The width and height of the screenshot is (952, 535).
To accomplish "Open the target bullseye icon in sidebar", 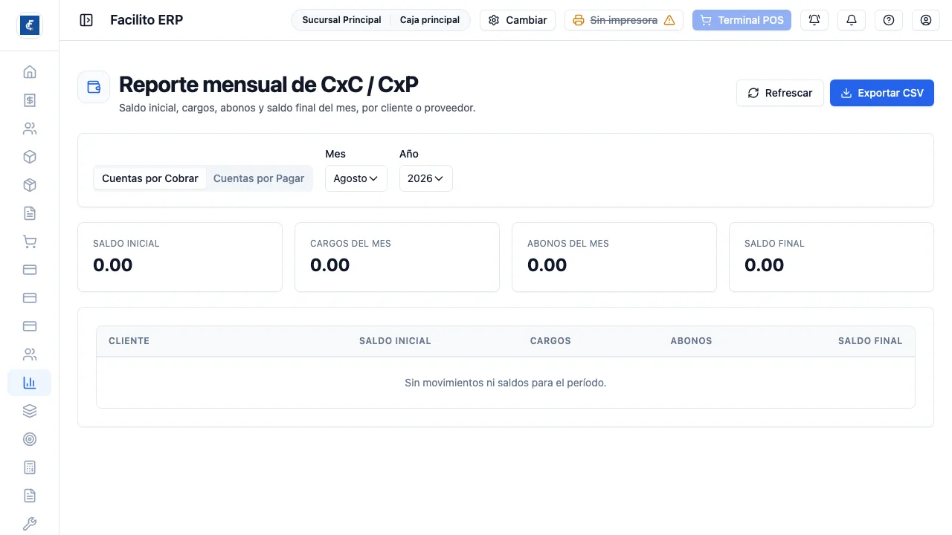I will click(30, 439).
